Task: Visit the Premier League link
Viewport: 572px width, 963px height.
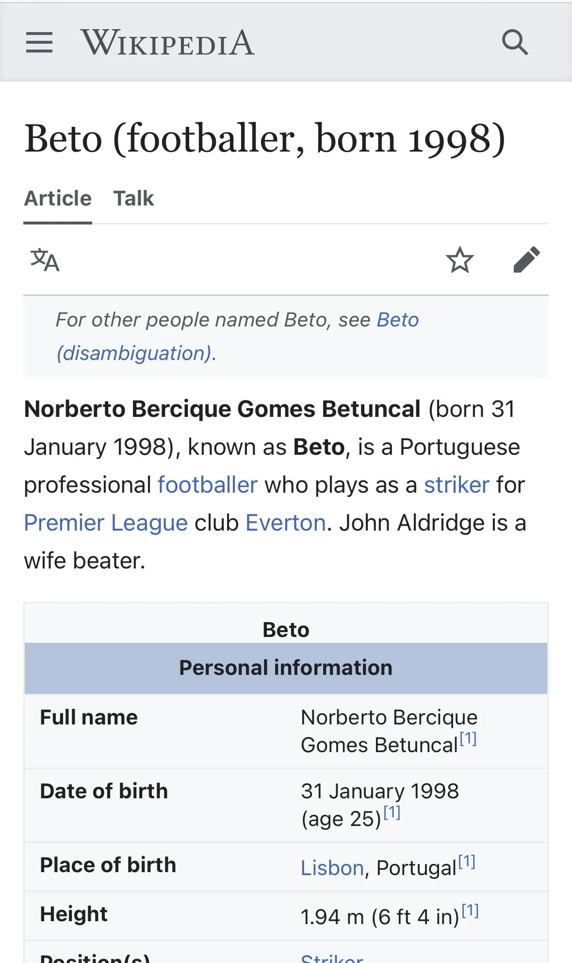Action: (106, 523)
